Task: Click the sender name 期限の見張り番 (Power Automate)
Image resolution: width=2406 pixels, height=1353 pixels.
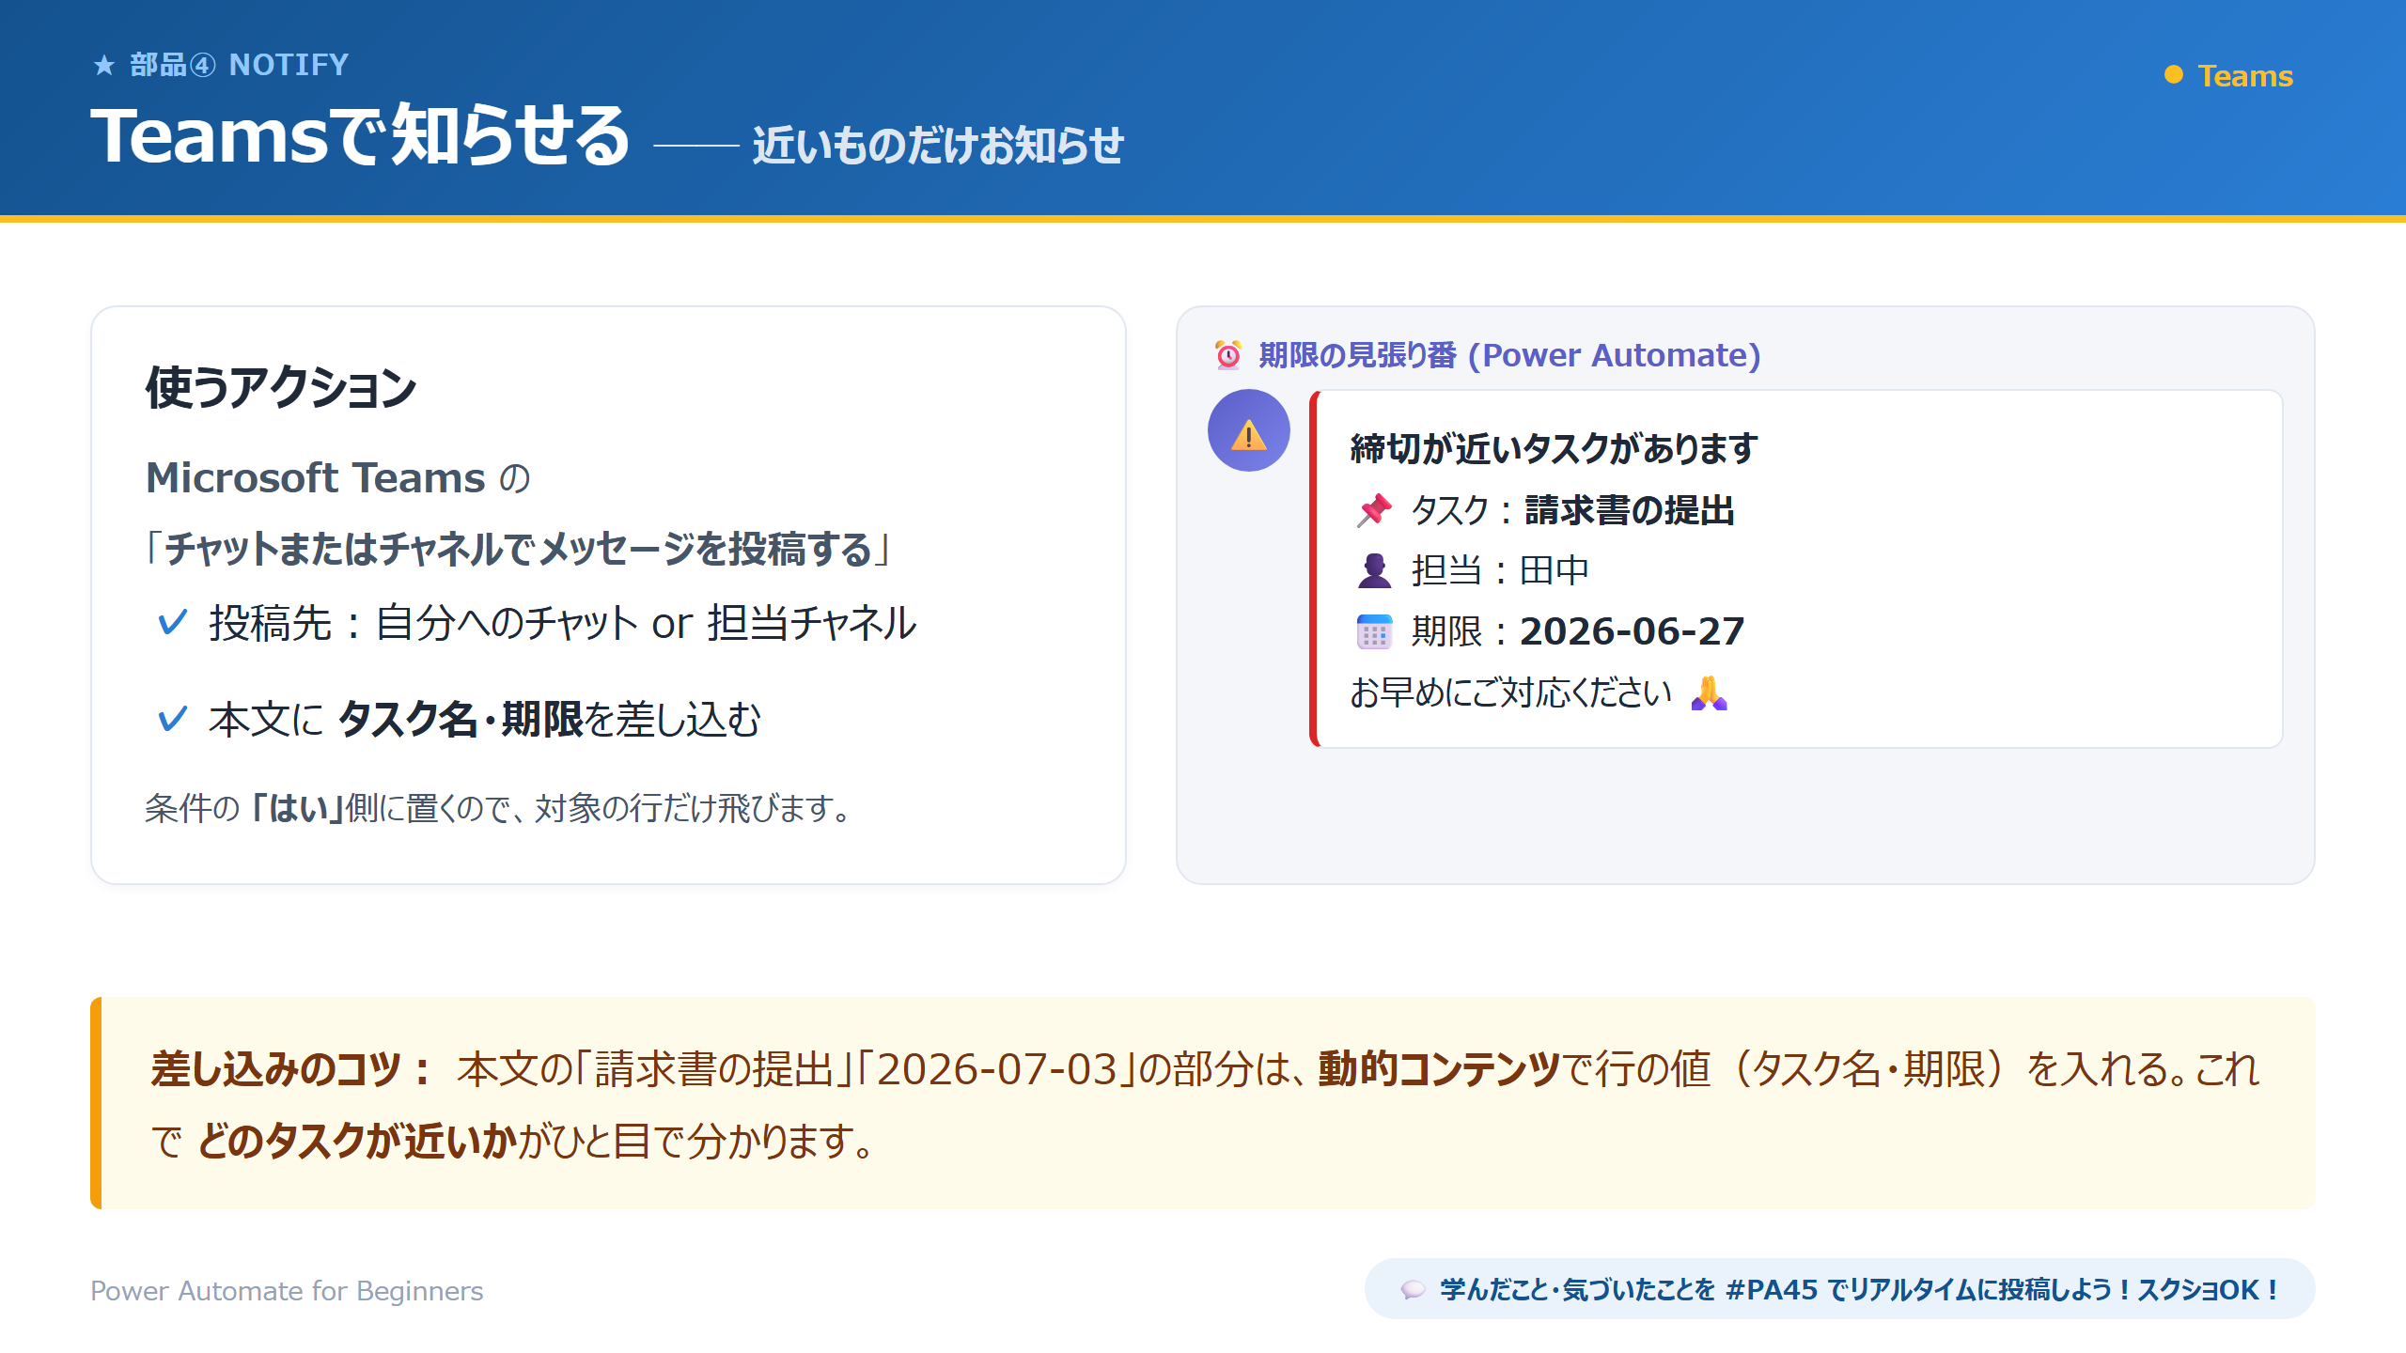Action: click(1509, 355)
